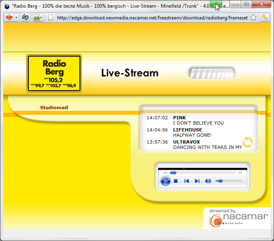Click the green titlebar button
The width and height of the screenshot is (274, 241).
click(x=216, y=4)
